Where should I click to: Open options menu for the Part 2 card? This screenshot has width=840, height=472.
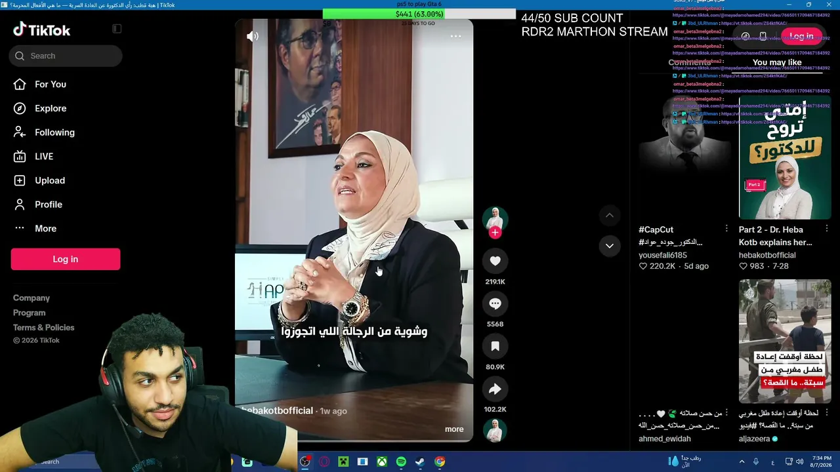point(826,228)
